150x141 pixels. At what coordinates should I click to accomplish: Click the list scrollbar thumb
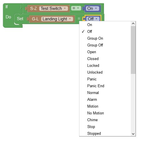coord(133,50)
